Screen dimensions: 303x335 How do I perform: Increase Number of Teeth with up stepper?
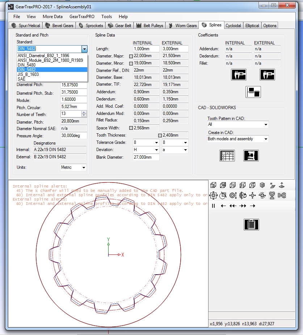(x=84, y=112)
